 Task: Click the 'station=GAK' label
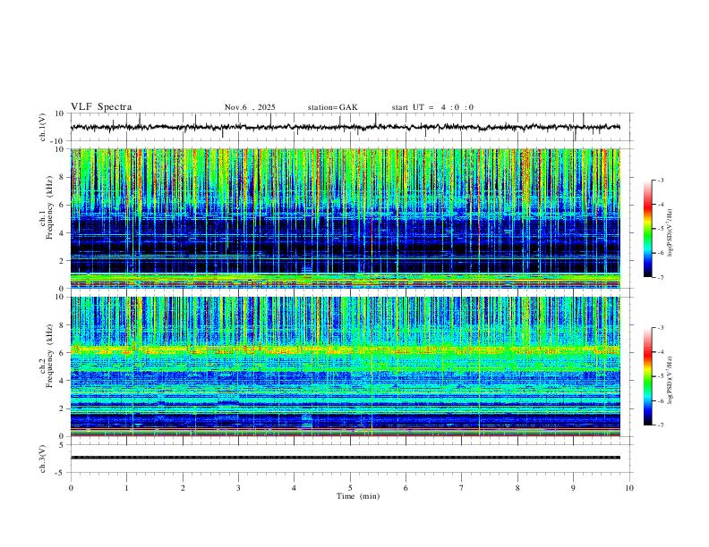[x=332, y=107]
